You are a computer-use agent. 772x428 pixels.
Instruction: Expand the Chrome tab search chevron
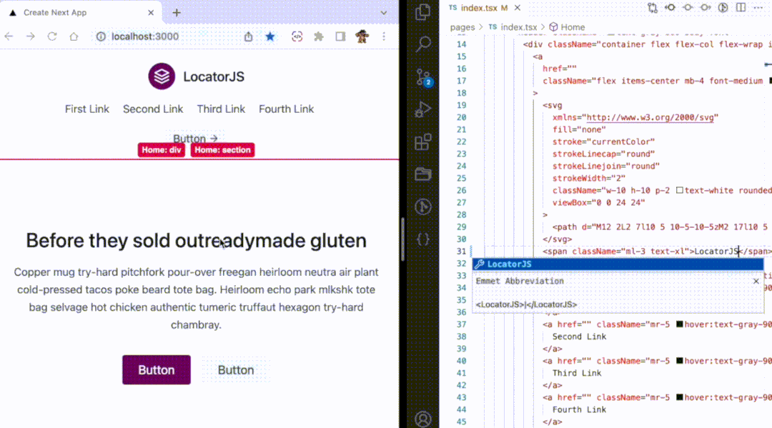point(384,13)
